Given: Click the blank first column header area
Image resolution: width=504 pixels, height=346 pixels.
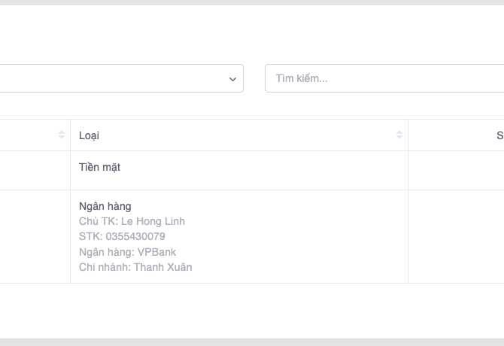Looking at the screenshot, I should point(30,135).
